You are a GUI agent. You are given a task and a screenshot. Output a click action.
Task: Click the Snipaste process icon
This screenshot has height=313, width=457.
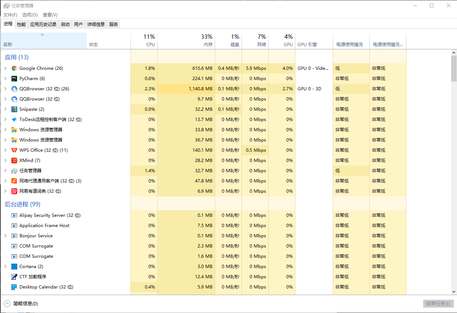pyautogui.click(x=14, y=109)
